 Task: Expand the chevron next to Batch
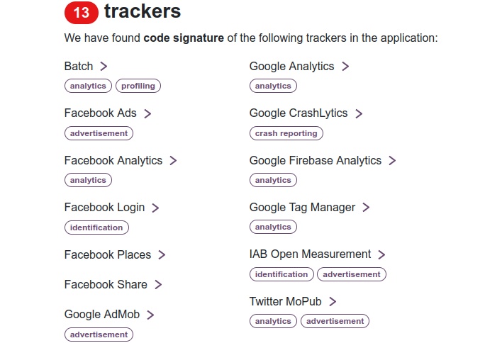104,66
